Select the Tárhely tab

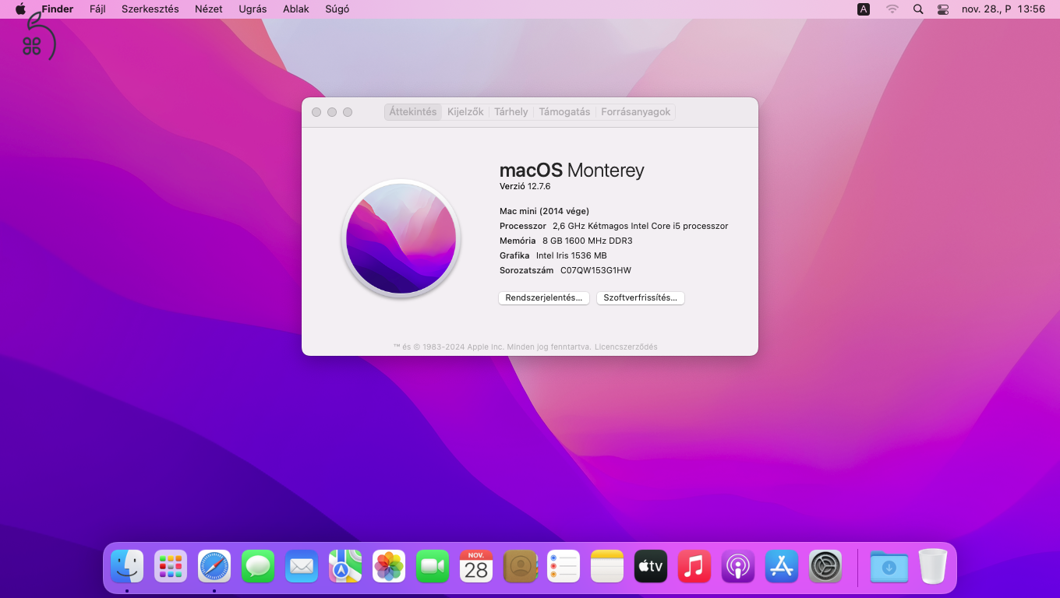pyautogui.click(x=511, y=111)
